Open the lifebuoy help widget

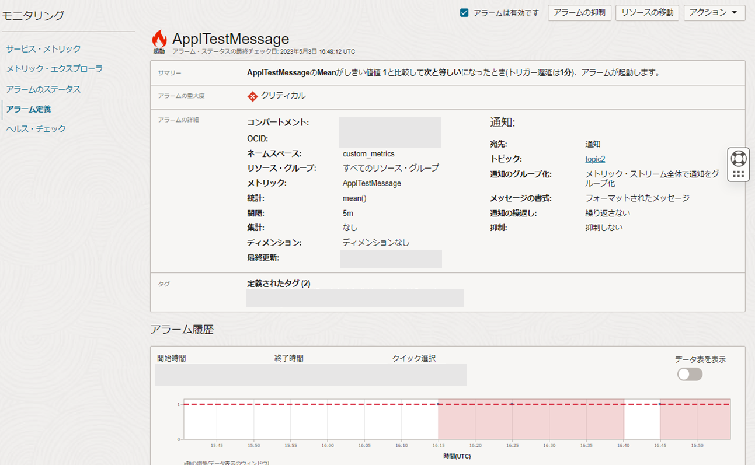click(739, 158)
